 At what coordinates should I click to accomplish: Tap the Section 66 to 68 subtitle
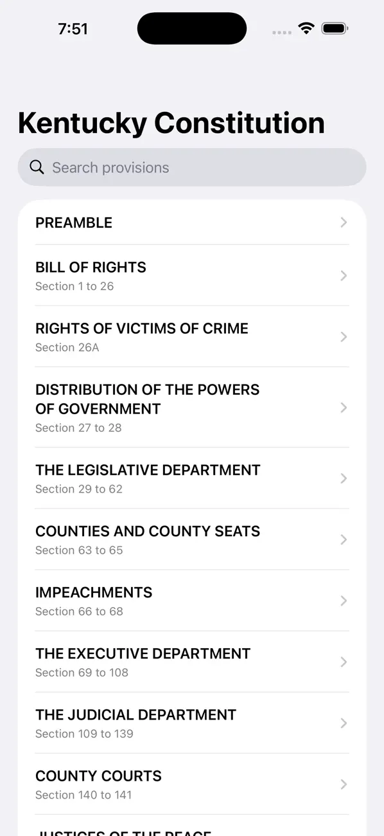pos(78,612)
